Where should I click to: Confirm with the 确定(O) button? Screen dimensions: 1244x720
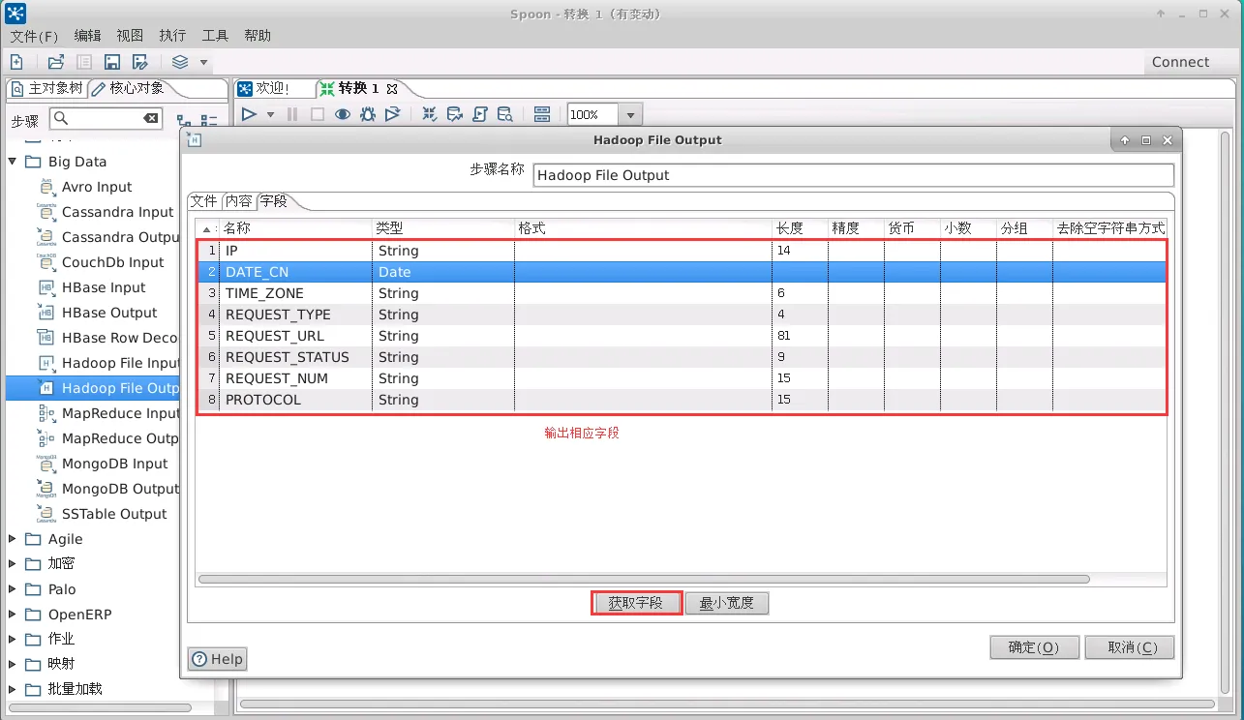(1034, 647)
